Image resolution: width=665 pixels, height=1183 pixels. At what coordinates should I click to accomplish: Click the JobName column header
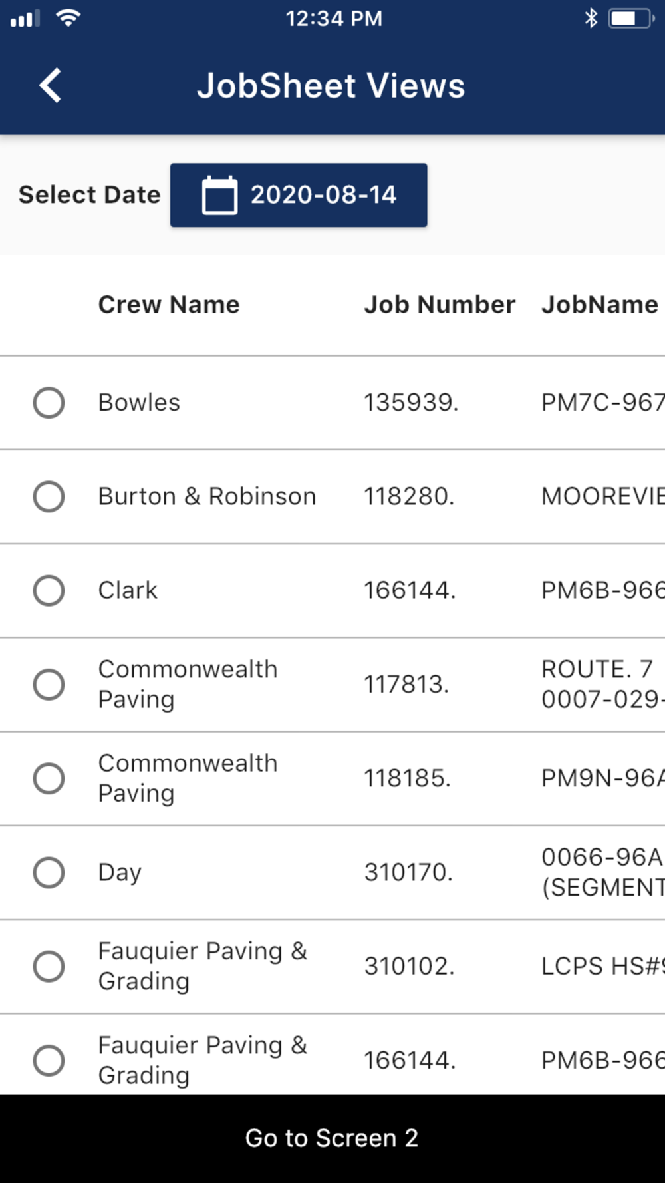599,305
